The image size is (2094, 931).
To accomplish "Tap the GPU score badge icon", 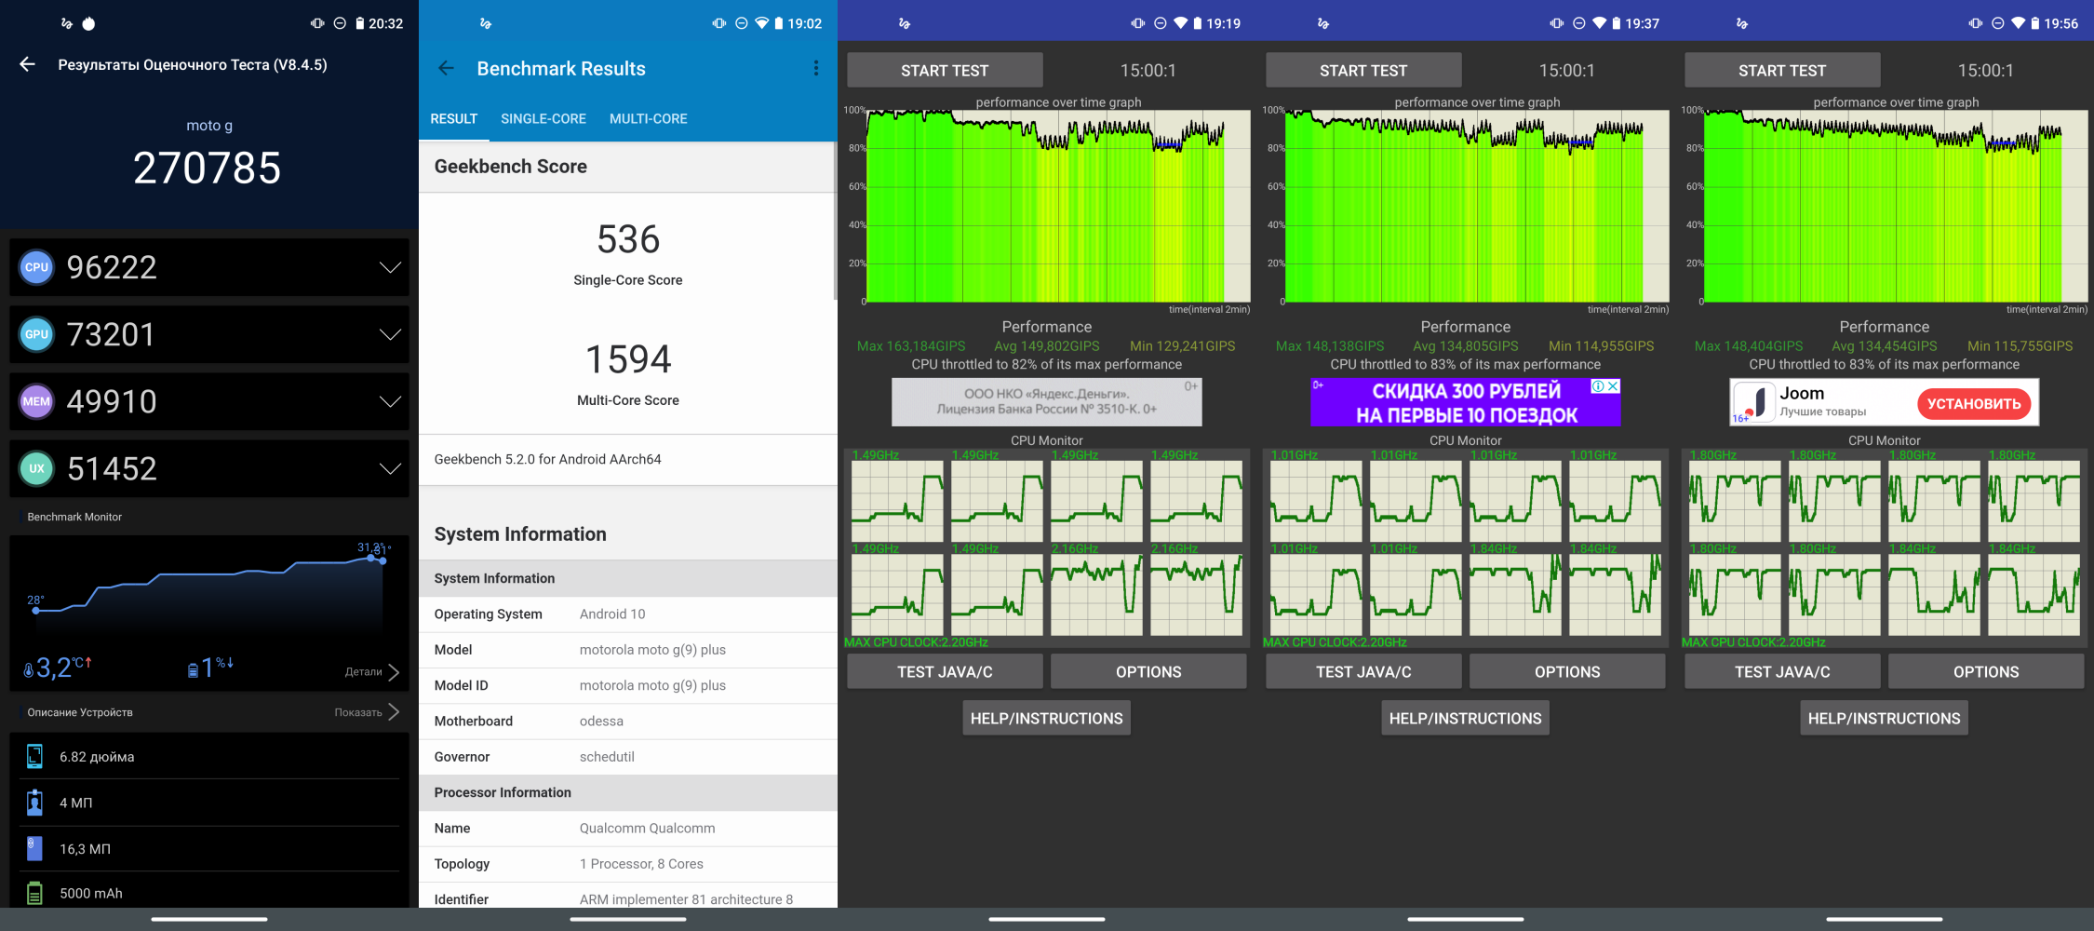I will point(36,334).
